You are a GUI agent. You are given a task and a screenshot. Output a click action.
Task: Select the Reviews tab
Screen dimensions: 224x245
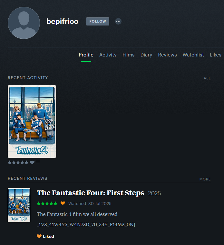(167, 55)
